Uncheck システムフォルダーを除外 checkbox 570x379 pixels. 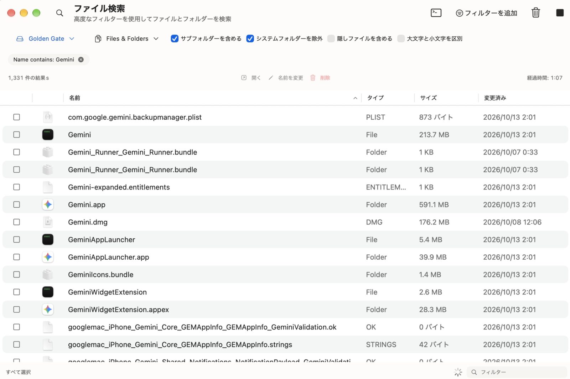tap(250, 38)
